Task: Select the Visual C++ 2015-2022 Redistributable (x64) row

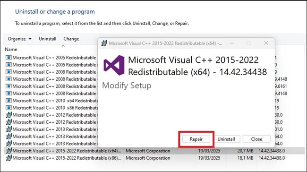Action: (x=154, y=151)
